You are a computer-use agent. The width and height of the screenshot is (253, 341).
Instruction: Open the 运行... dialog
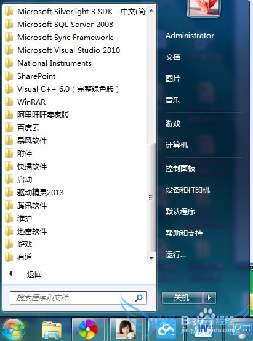[175, 254]
